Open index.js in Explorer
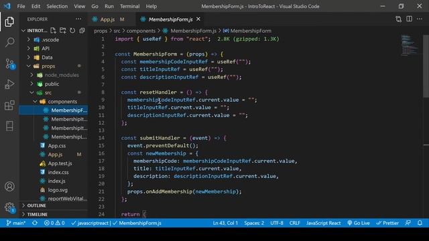The image size is (429, 241). click(54, 181)
